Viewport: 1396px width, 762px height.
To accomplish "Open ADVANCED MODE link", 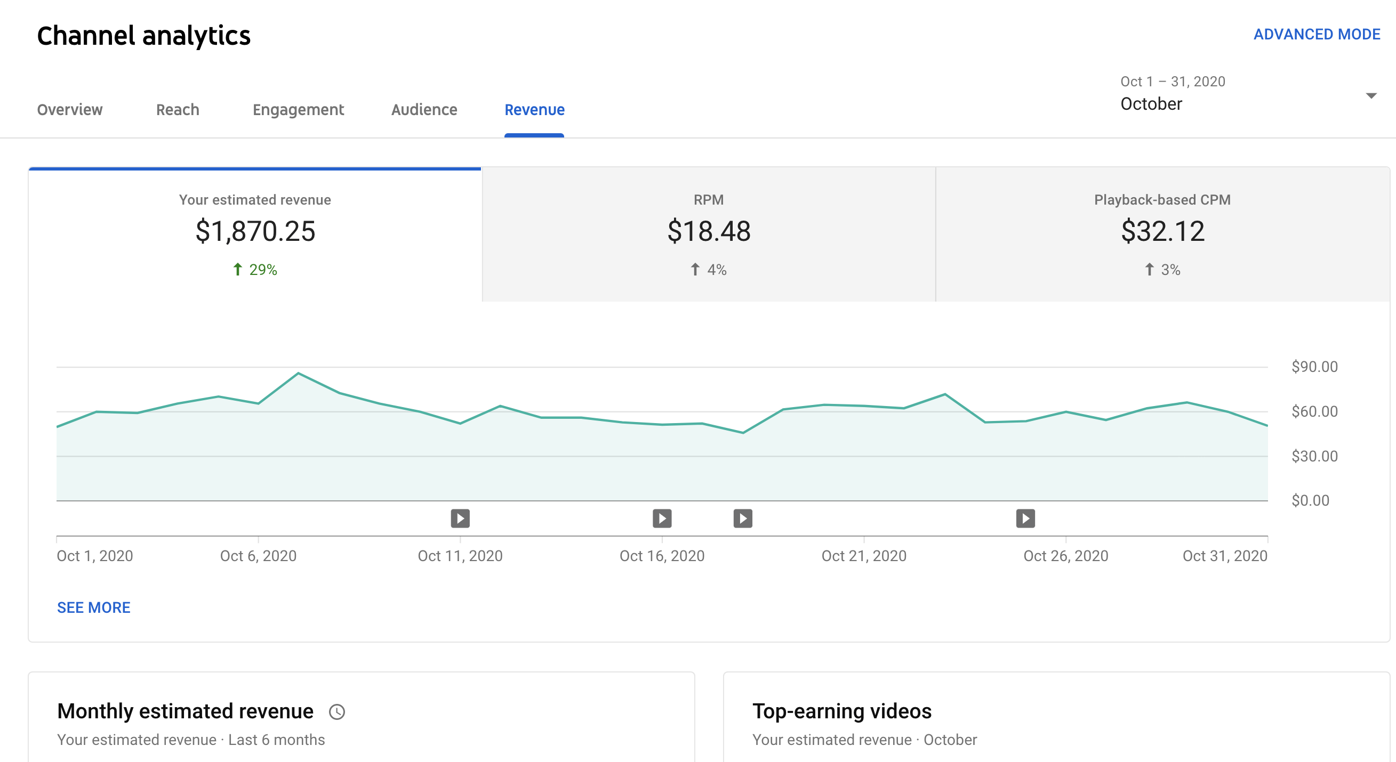I will (1317, 34).
